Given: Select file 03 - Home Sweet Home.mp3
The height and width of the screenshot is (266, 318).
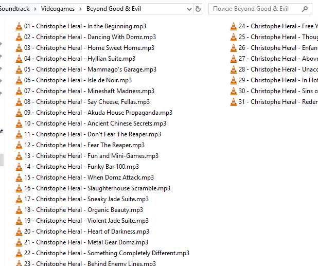Looking at the screenshot, I should pos(85,48).
